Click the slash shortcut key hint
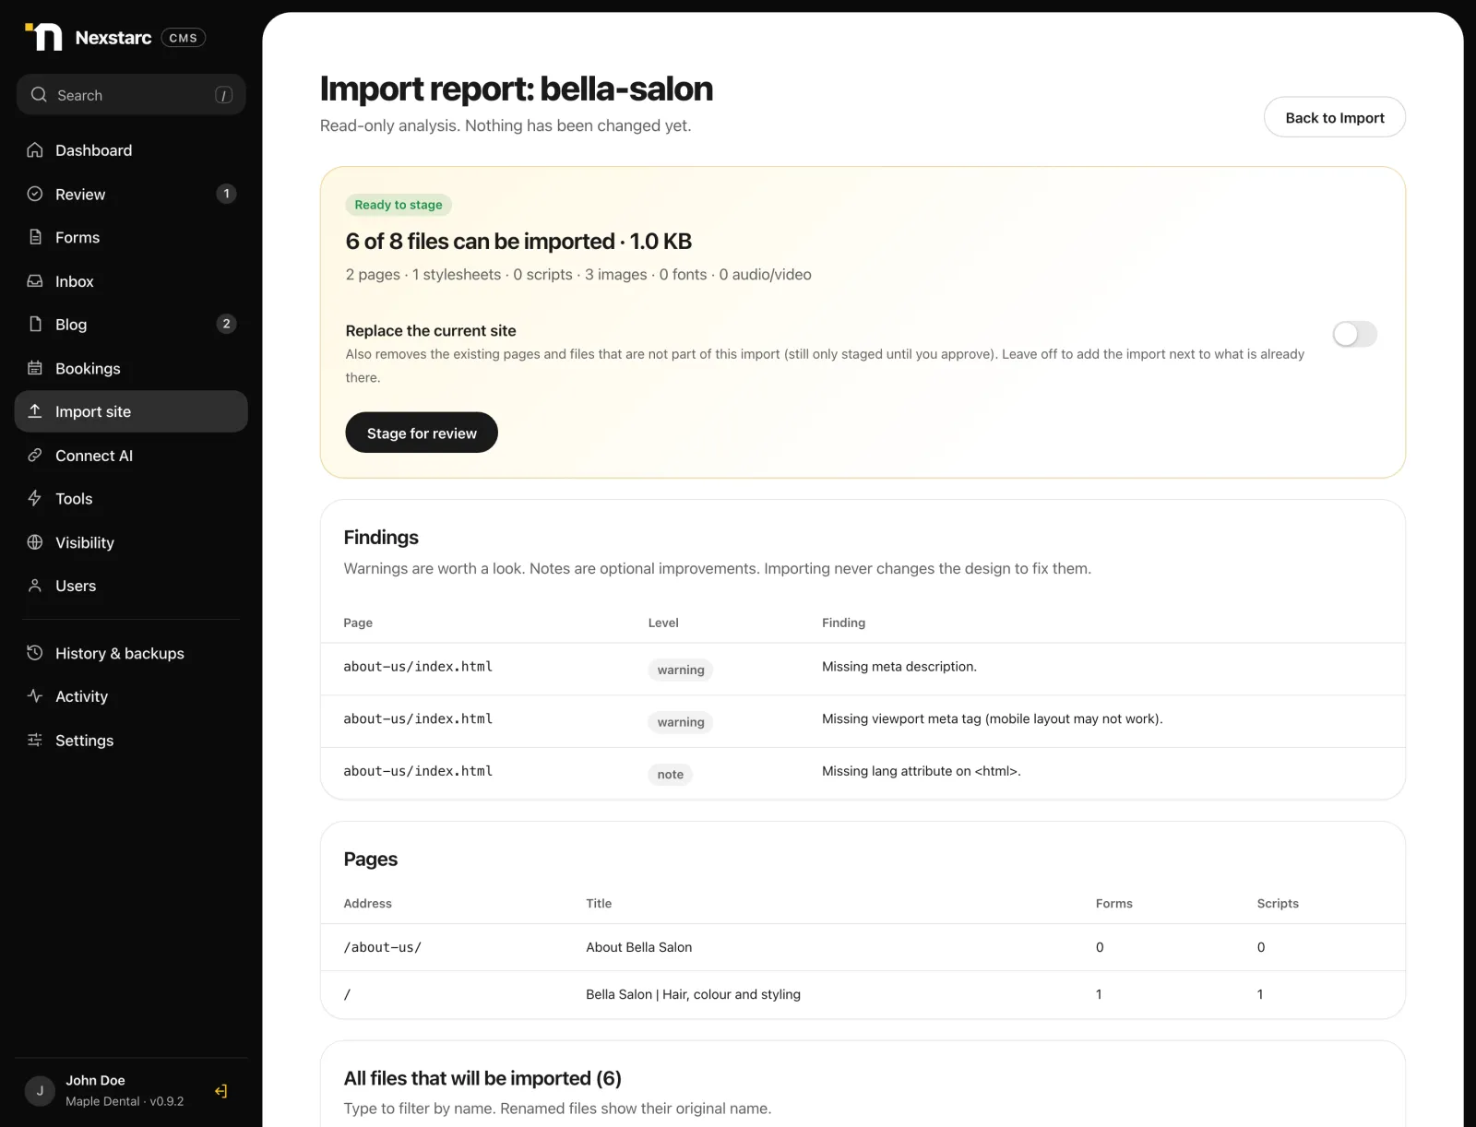1476x1127 pixels. [x=223, y=95]
